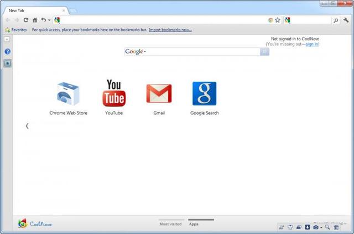Click the Google search submit button

pos(264,51)
